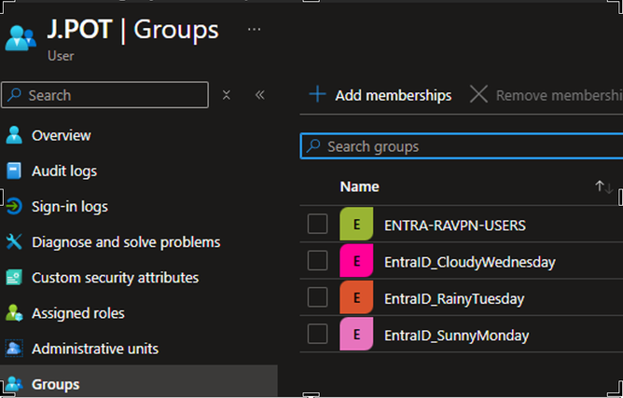Screen dimensions: 623x398
Task: Click the Name column header
Action: pos(360,186)
